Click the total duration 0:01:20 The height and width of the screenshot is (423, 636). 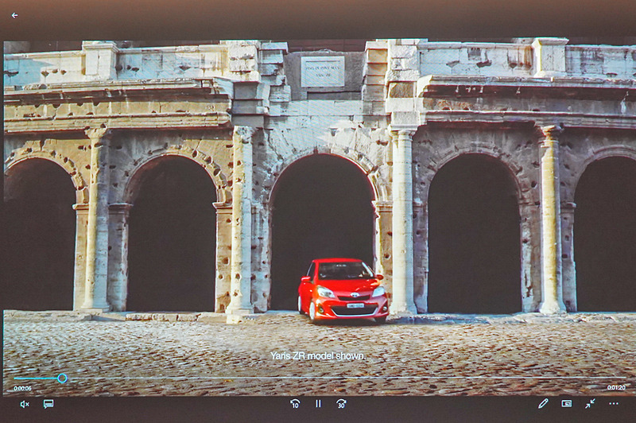[616, 388]
